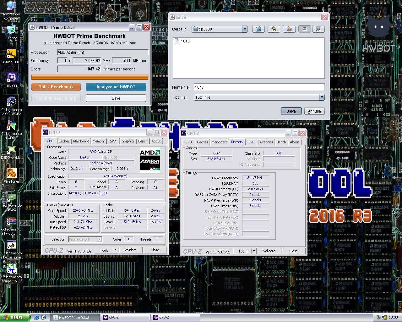This screenshot has width=402, height=322.
Task: Click Internet Explorer quick launch icon
Action: (x=37, y=317)
